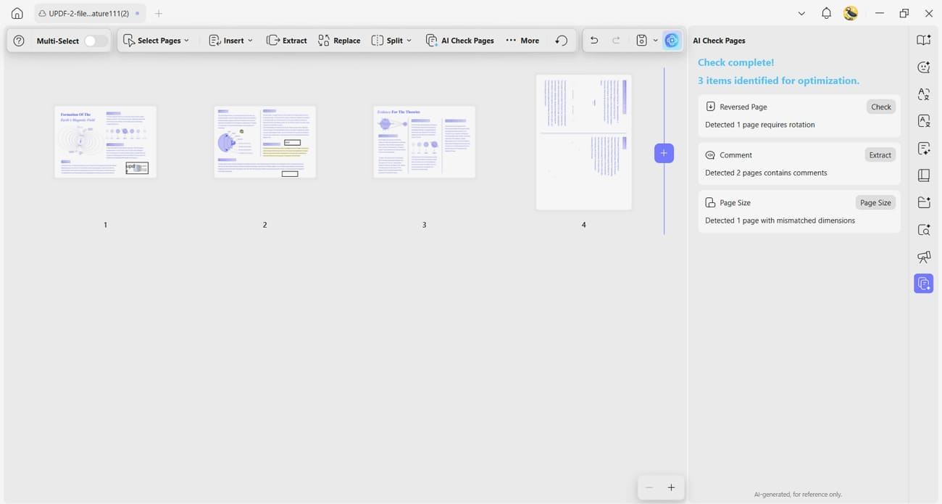The height and width of the screenshot is (504, 942).
Task: Open the Home screen icon
Action: [x=17, y=13]
